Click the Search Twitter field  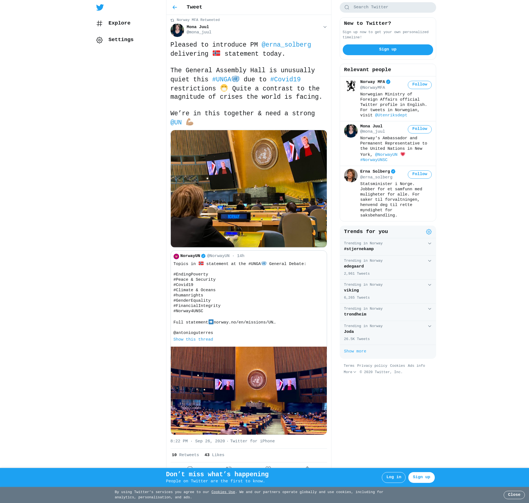click(388, 7)
